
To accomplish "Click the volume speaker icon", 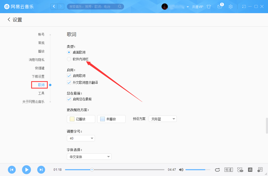I will (181, 170).
